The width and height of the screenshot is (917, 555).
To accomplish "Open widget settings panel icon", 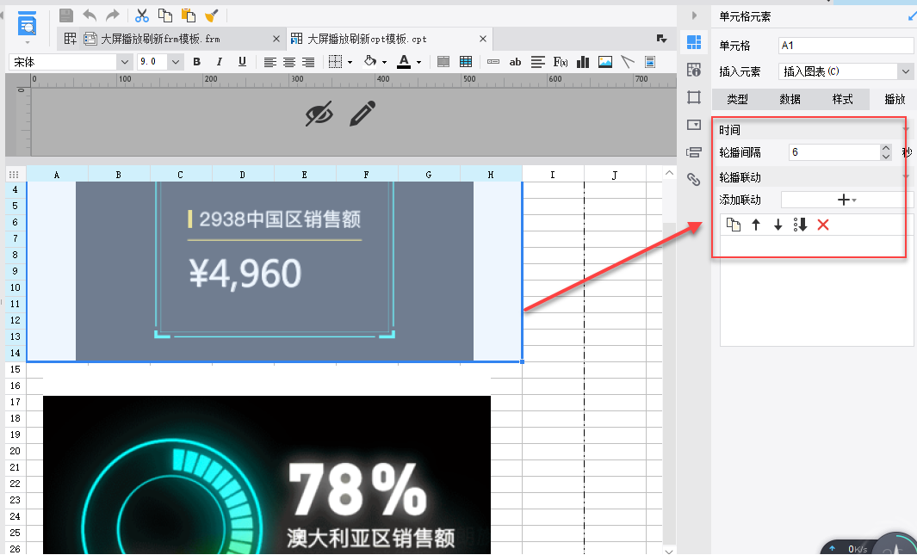I will coord(694,125).
